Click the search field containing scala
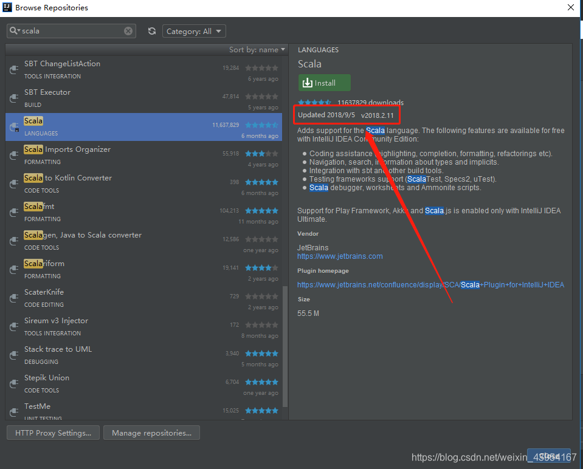 pos(71,31)
